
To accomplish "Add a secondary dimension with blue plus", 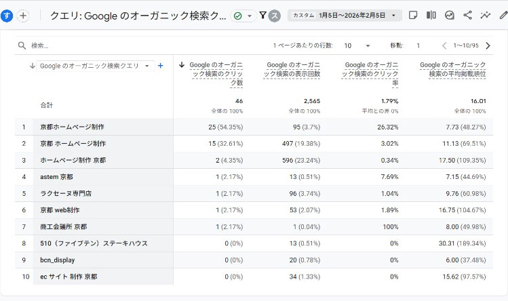I will (160, 66).
